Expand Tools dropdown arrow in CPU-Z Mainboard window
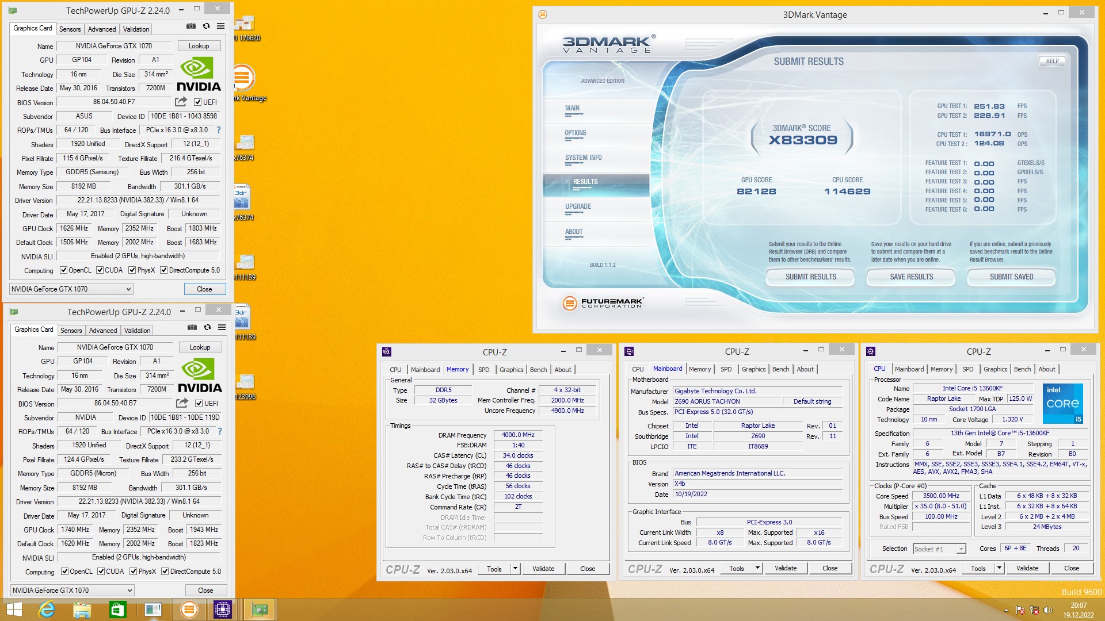Viewport: 1105px width, 621px height. [757, 569]
